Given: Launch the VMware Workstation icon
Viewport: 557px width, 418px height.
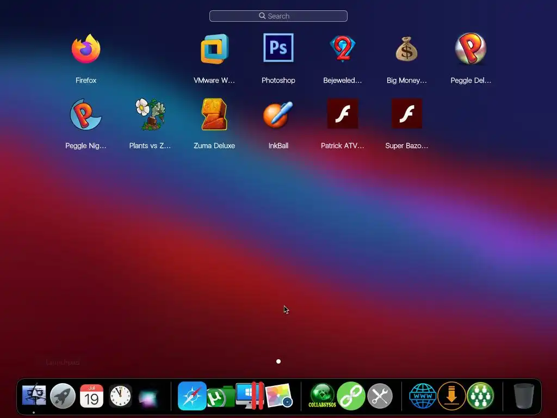Looking at the screenshot, I should [x=214, y=48].
